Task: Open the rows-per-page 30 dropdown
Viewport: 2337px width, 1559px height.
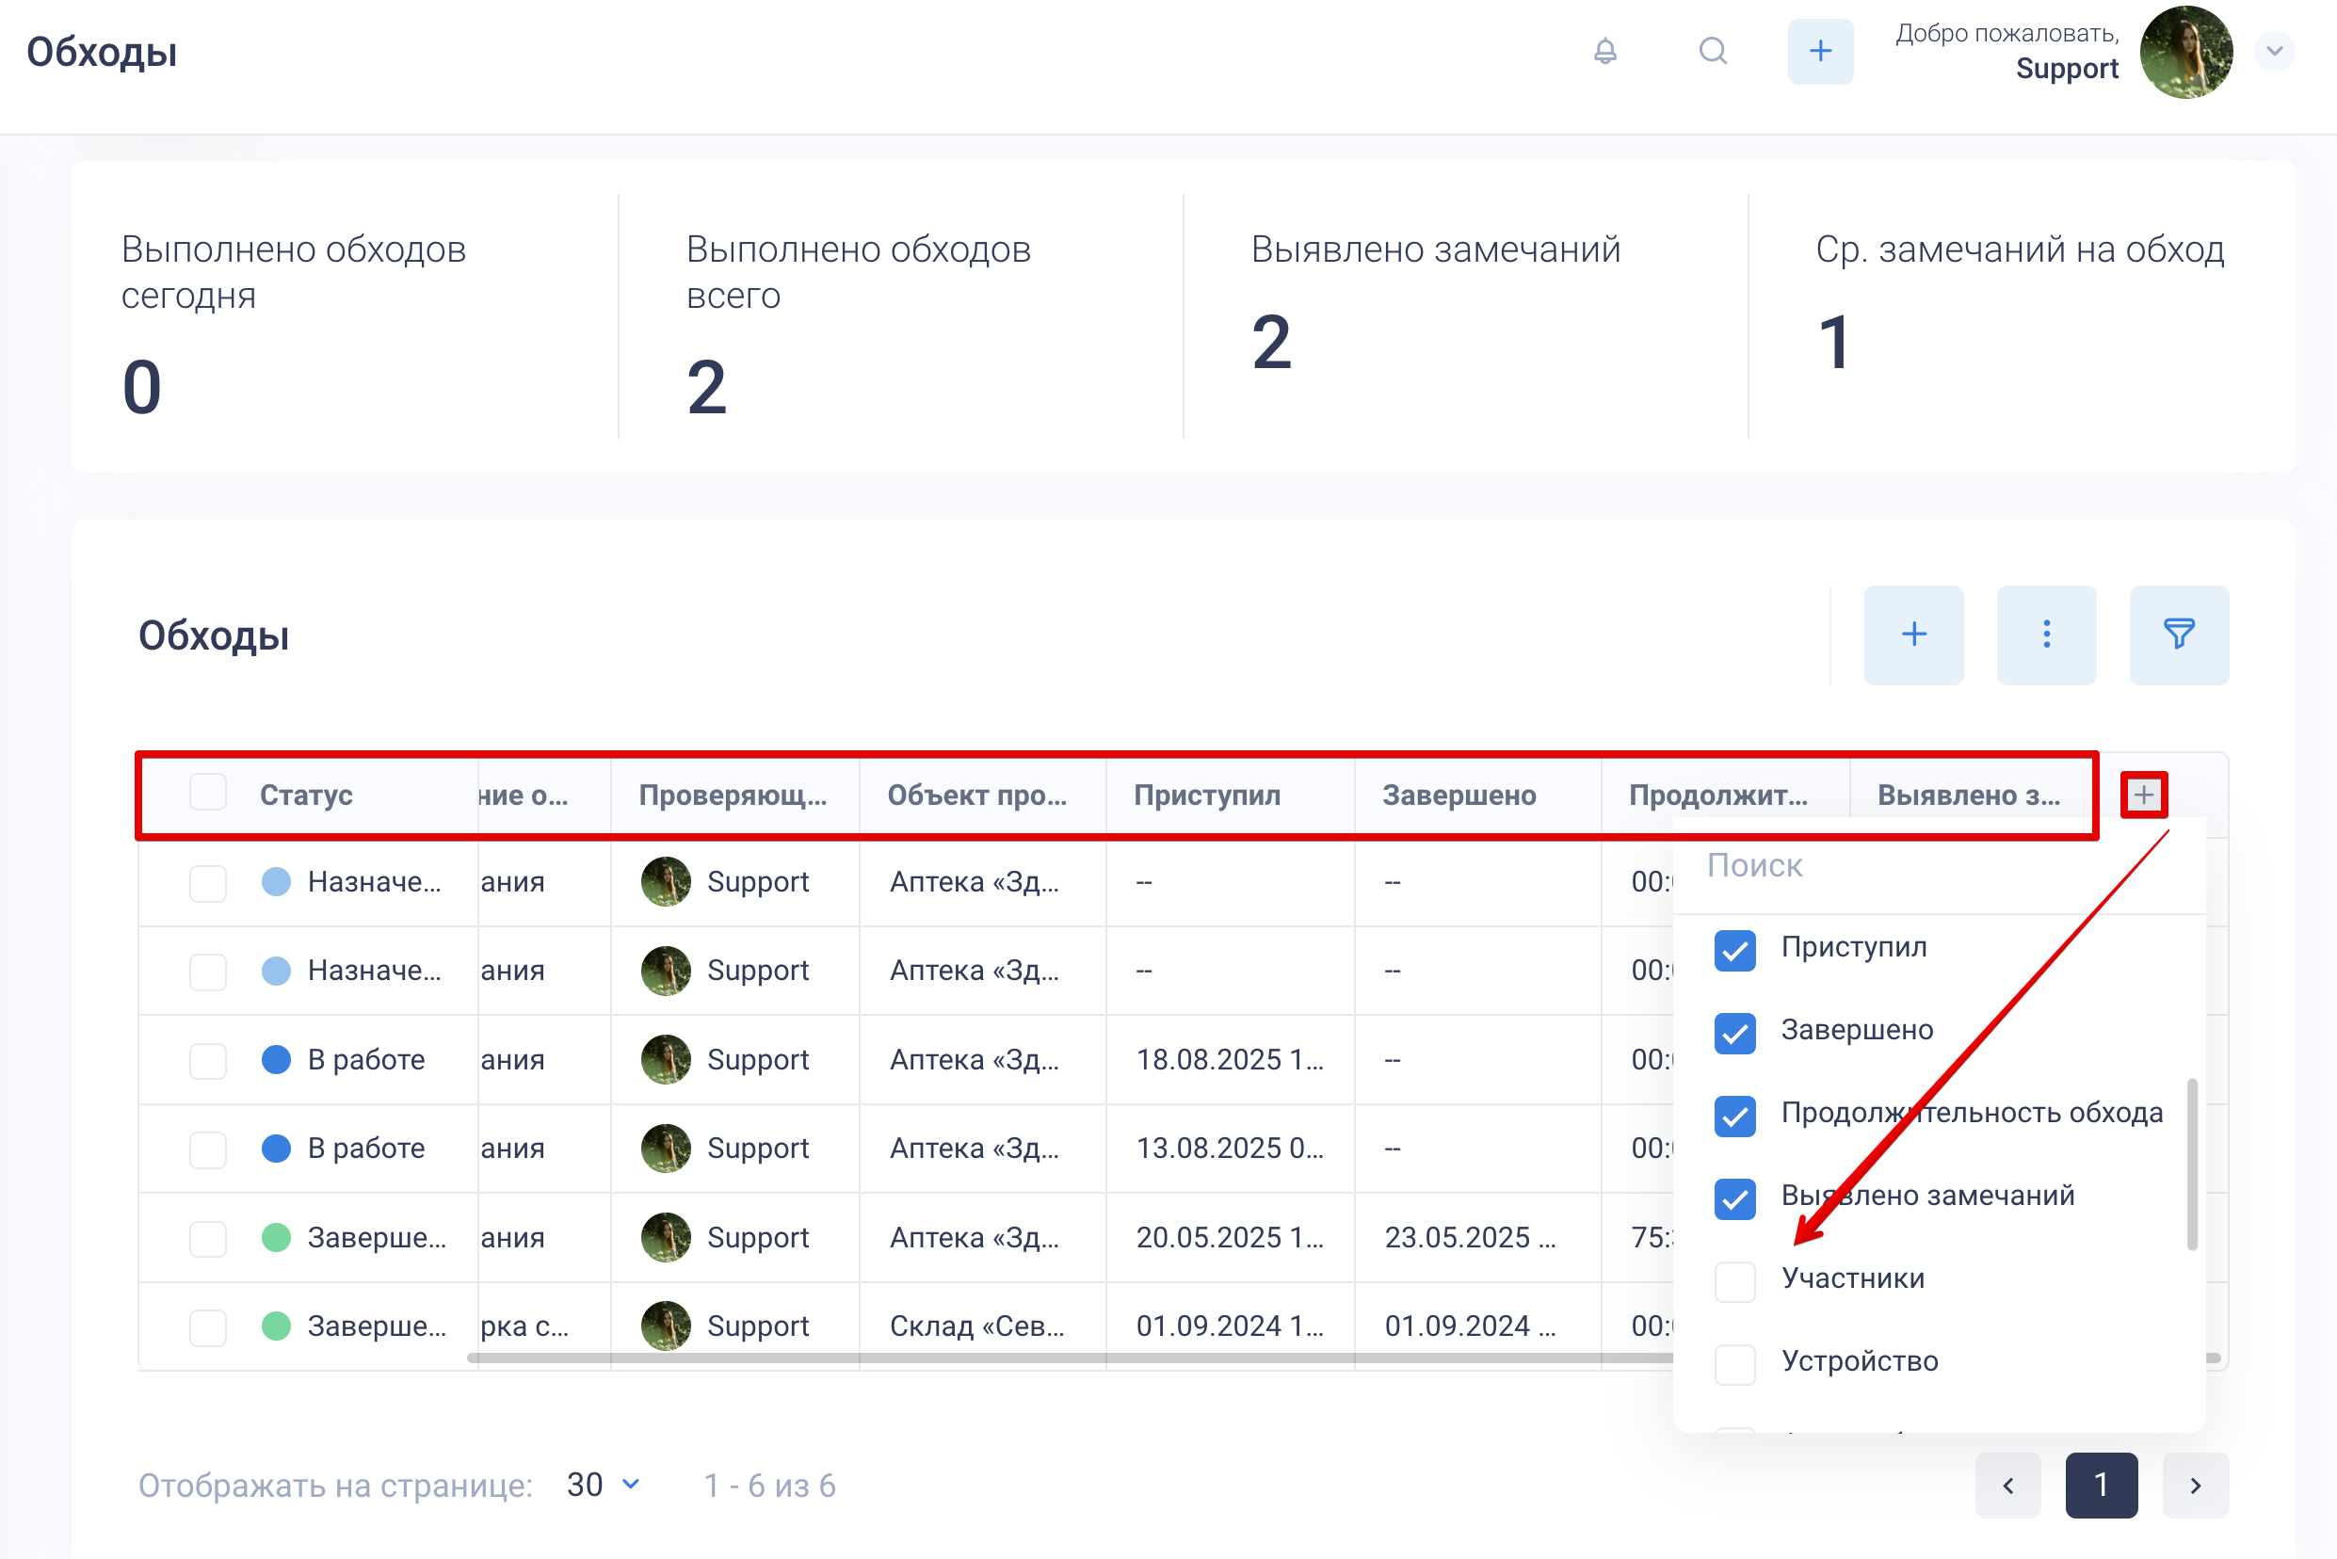Action: click(603, 1485)
